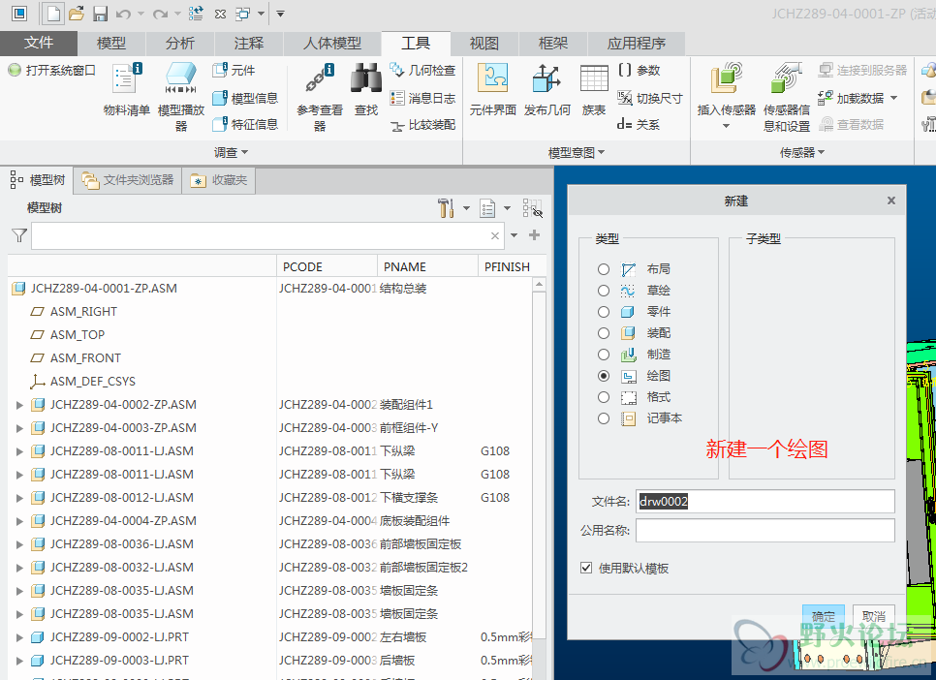The image size is (936, 680).
Task: Open 文件夹浏览器 panel tab
Action: pyautogui.click(x=128, y=180)
